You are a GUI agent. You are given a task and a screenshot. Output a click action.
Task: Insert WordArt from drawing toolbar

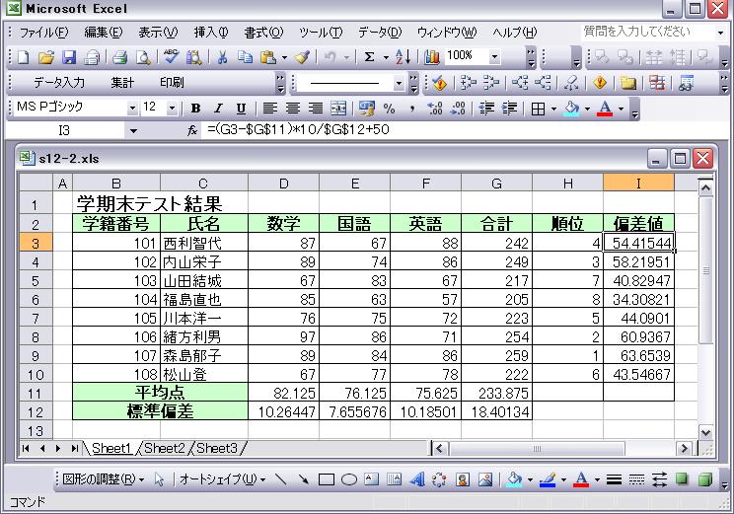(417, 479)
